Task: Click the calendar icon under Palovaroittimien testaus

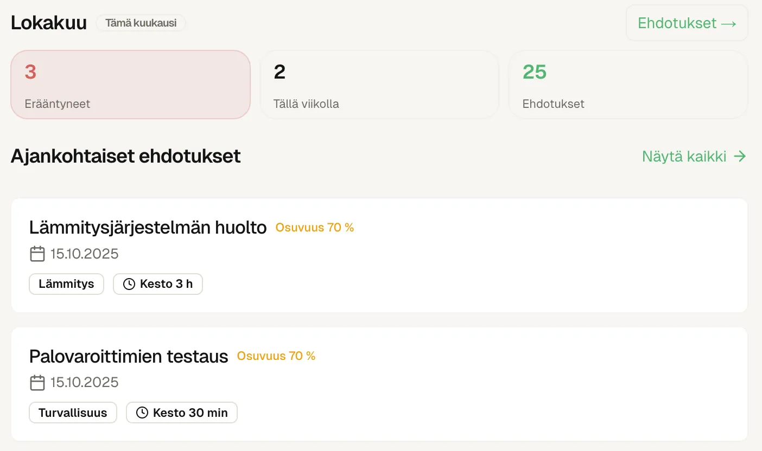Action: click(37, 382)
